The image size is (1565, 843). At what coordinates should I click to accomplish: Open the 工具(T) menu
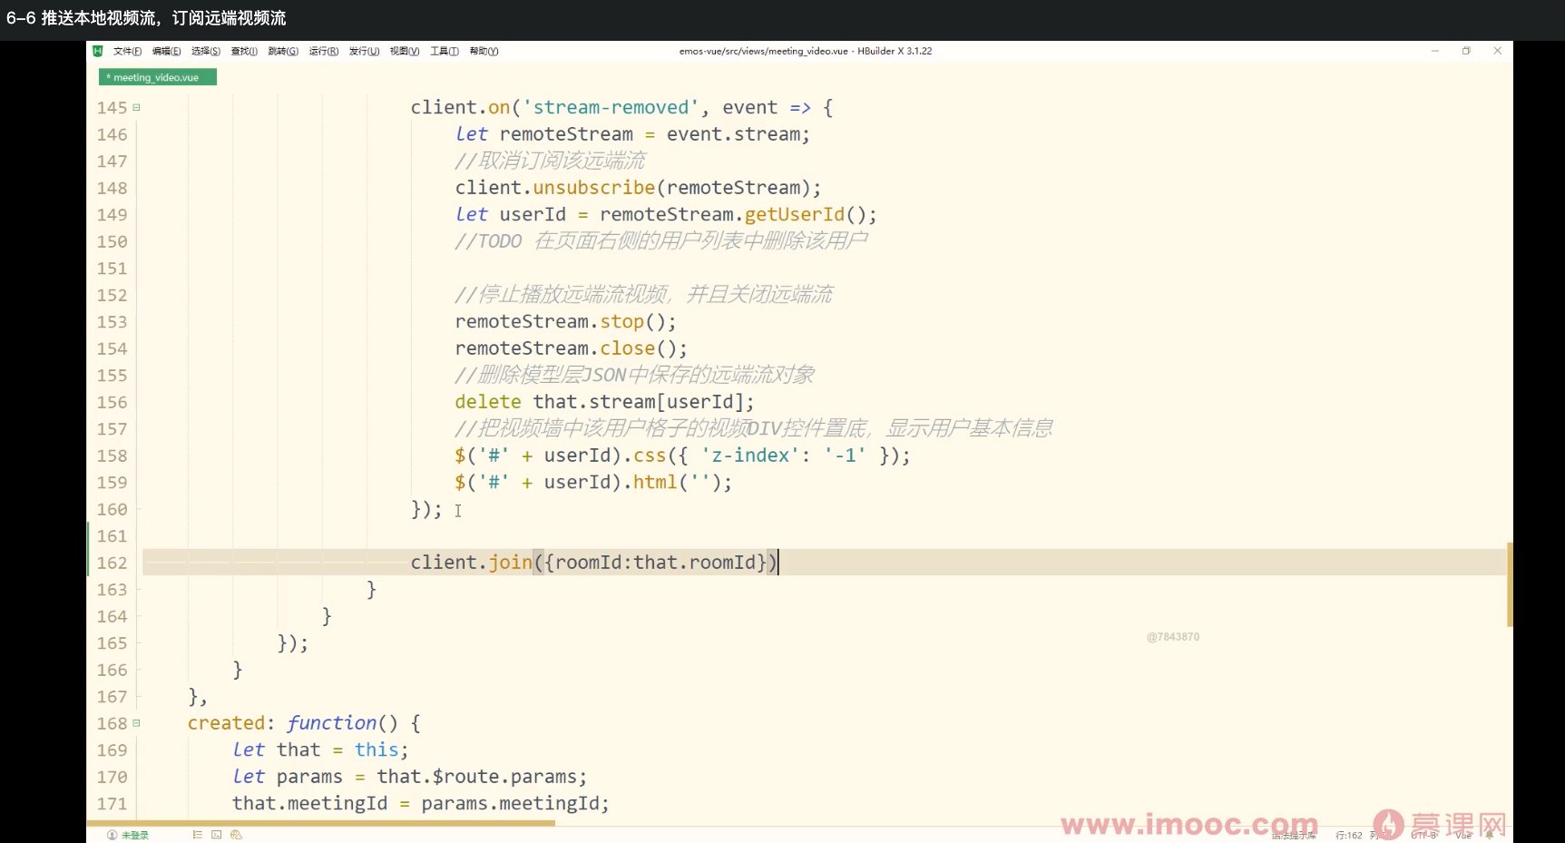(x=445, y=51)
